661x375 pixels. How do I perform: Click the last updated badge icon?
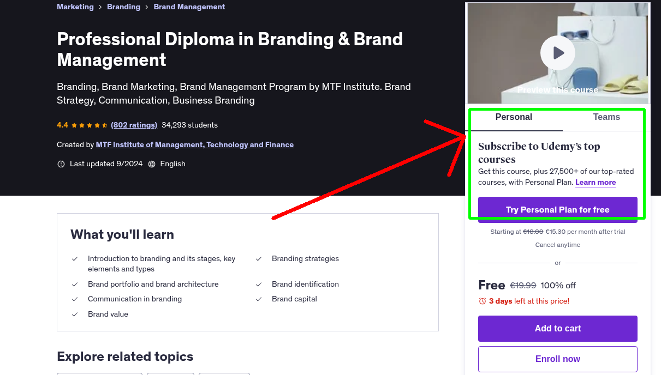coord(61,164)
